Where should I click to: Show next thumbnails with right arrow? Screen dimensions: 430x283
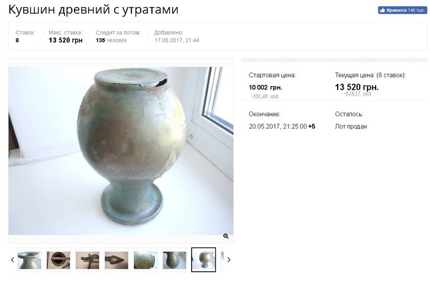229,260
